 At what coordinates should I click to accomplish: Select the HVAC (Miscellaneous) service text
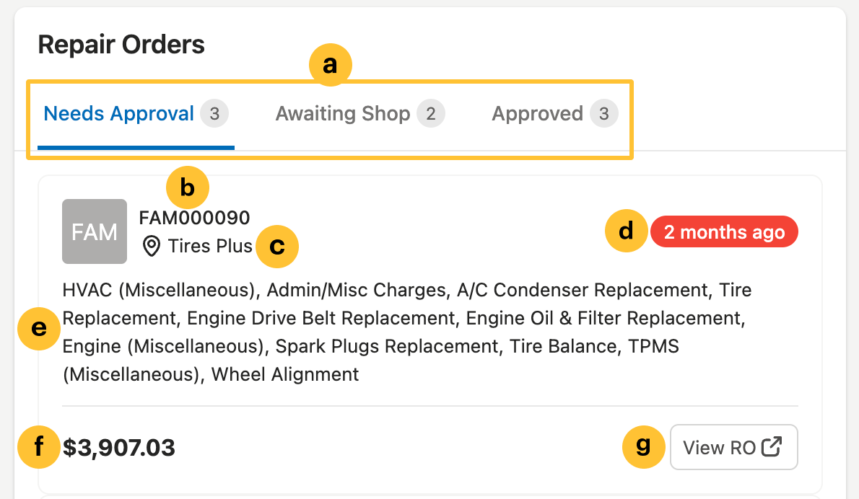coord(155,289)
